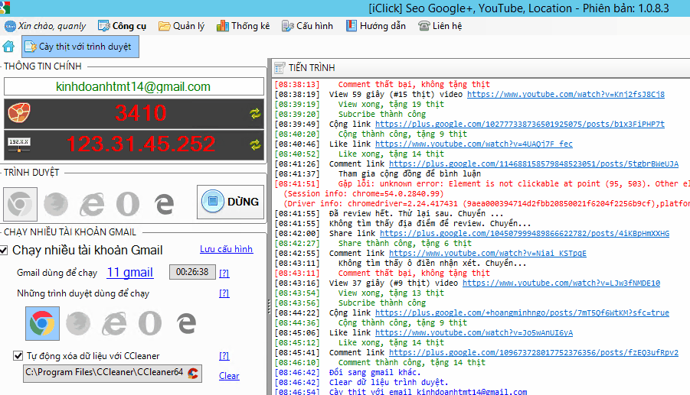Viewport: 690px width, 395px height.
Task: Click the meat icon beside 3410
Action: pyautogui.click(x=19, y=113)
